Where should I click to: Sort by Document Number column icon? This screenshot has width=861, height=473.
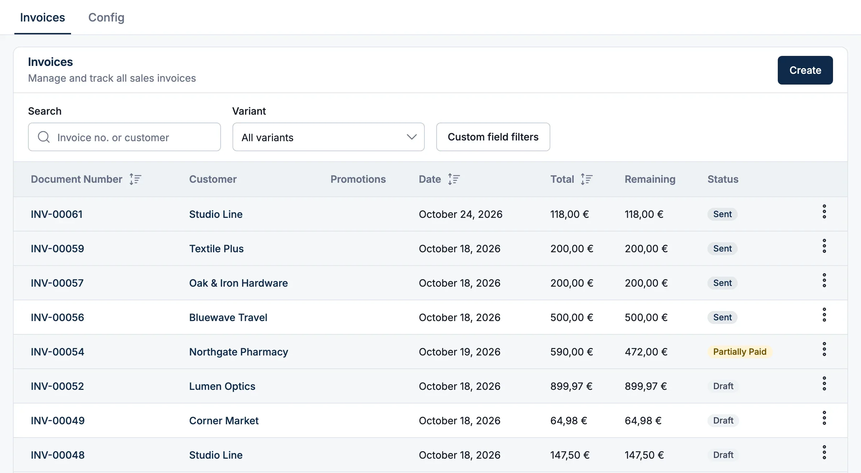pyautogui.click(x=135, y=179)
